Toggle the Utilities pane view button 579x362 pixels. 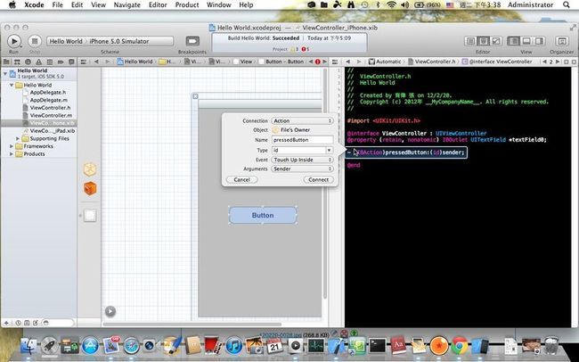539,41
